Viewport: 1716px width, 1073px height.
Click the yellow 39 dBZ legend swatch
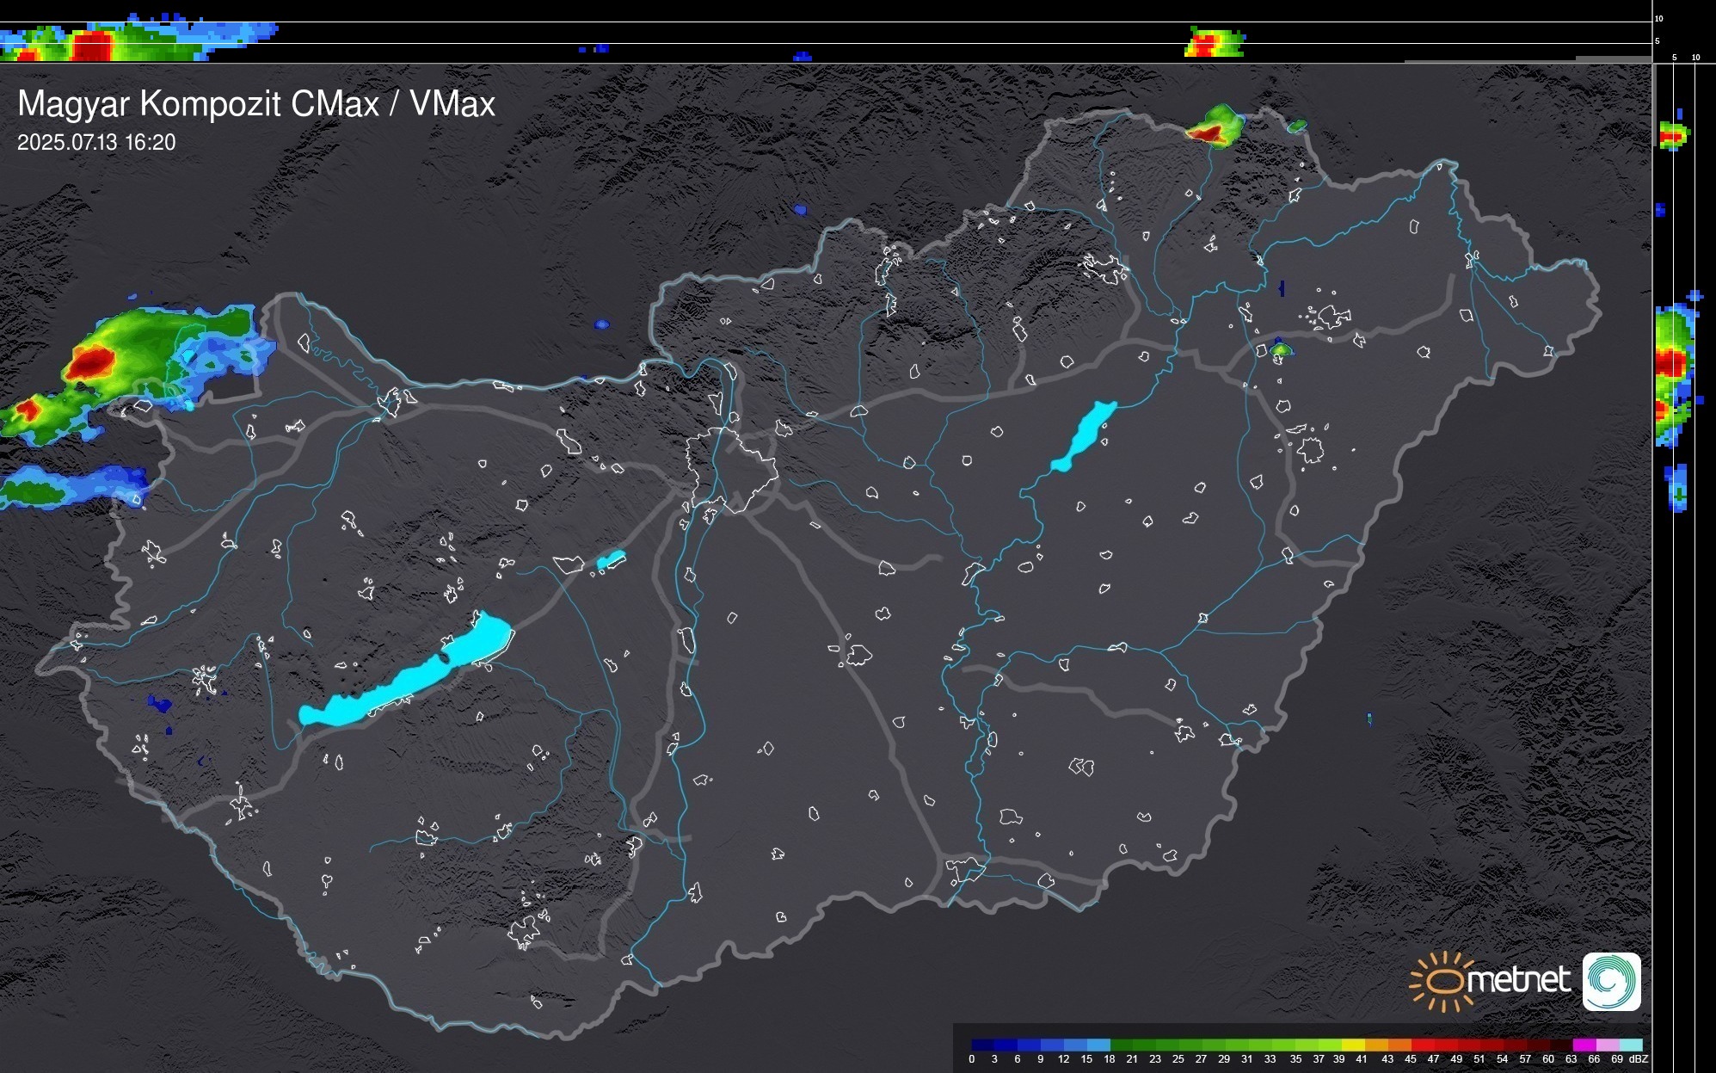pos(1353,1045)
